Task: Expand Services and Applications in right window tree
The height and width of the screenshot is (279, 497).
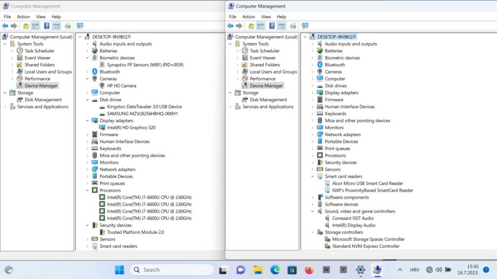Action: point(231,107)
